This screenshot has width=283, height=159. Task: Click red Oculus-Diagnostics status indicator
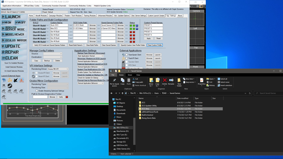67,97
